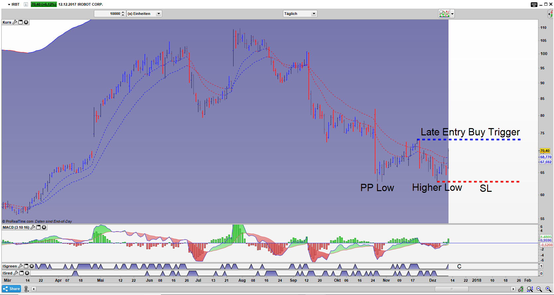Viewport: 554px width, 295px height.
Task: Click the add indicator chart icon
Action: click(444, 14)
